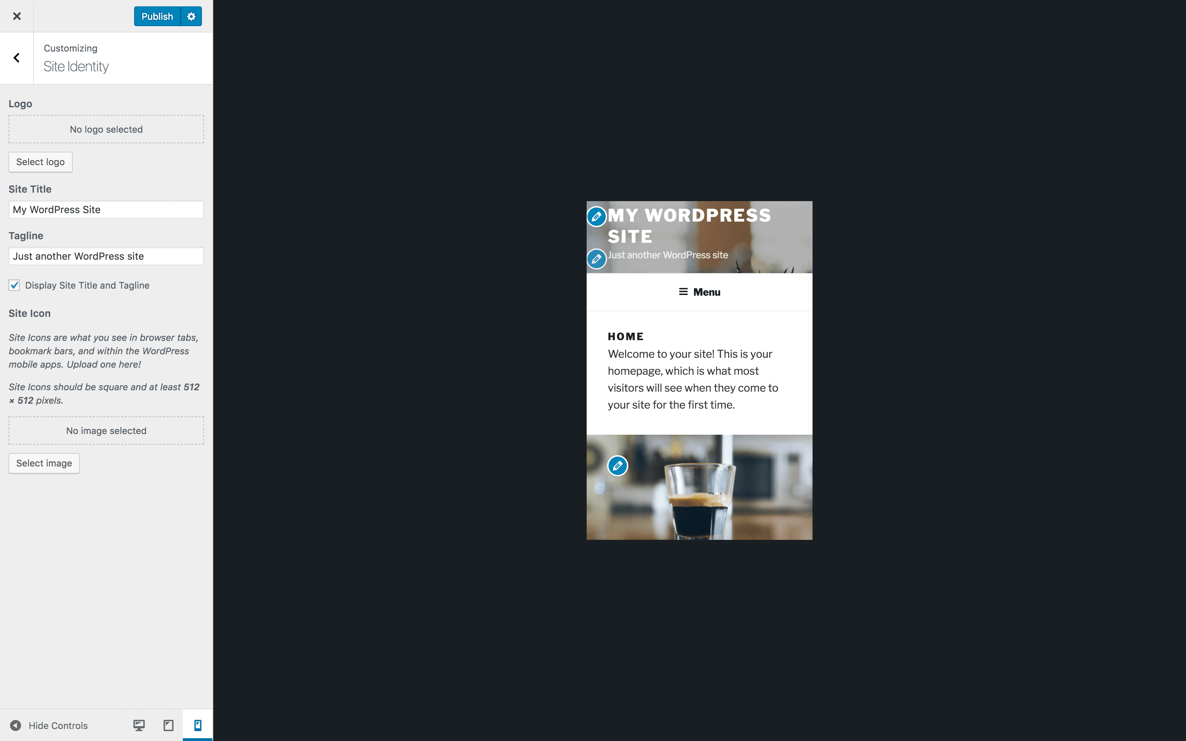The height and width of the screenshot is (741, 1186).
Task: Click Publish to save changes
Action: [x=156, y=16]
